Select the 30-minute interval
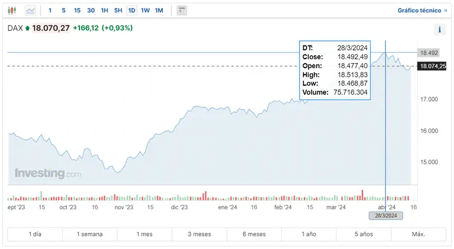This screenshot has width=454, height=249. click(91, 10)
